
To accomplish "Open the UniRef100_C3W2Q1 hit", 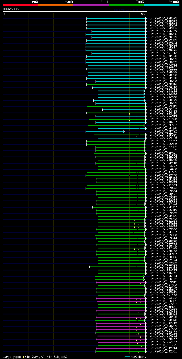I will [x=163, y=50].
